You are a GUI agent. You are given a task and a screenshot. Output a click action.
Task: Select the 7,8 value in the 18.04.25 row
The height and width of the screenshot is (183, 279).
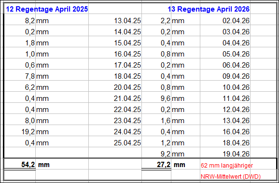[x=30, y=76]
